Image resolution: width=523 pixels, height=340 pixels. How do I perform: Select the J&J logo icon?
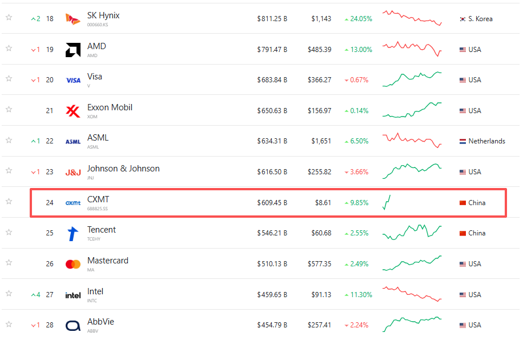[x=73, y=172]
